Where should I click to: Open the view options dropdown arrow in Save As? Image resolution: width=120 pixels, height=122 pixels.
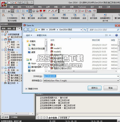pyautogui.click(x=110, y=35)
